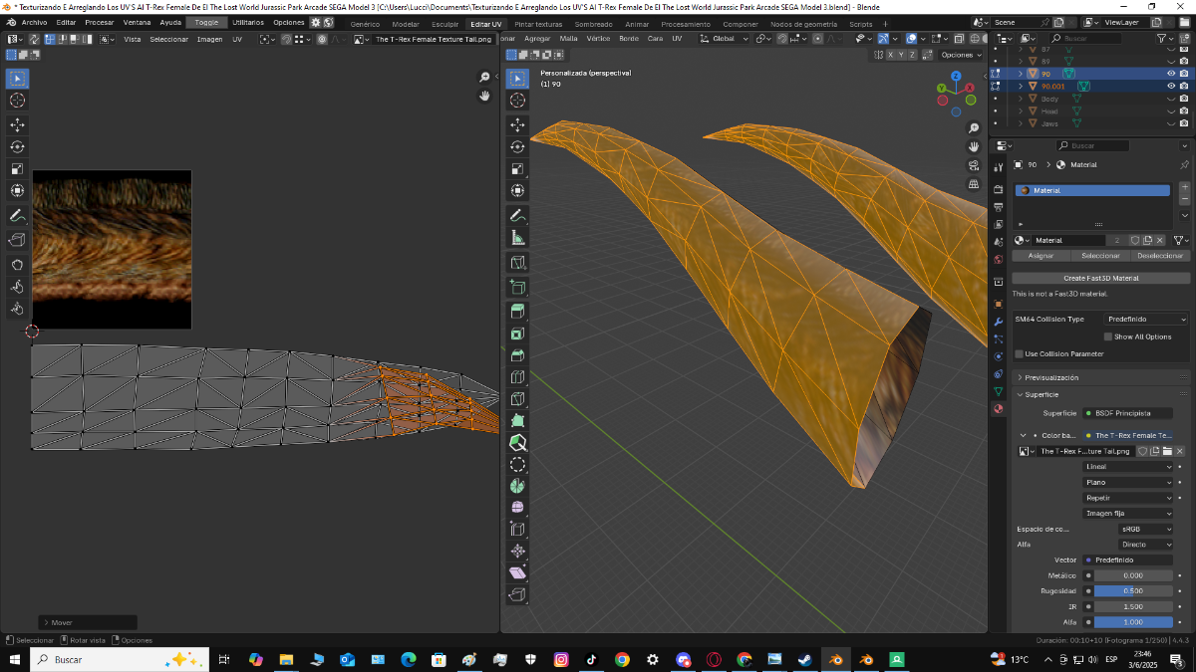1196x672 pixels.
Task: Toggle render camera icon for object 90
Action: point(1183,74)
